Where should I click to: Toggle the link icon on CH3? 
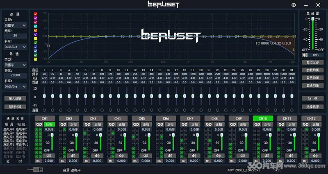pos(87,124)
